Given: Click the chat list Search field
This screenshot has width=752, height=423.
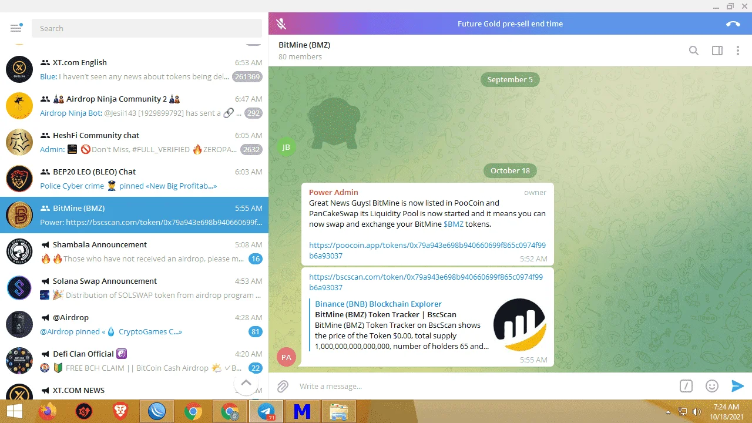Looking at the screenshot, I should pos(147,28).
